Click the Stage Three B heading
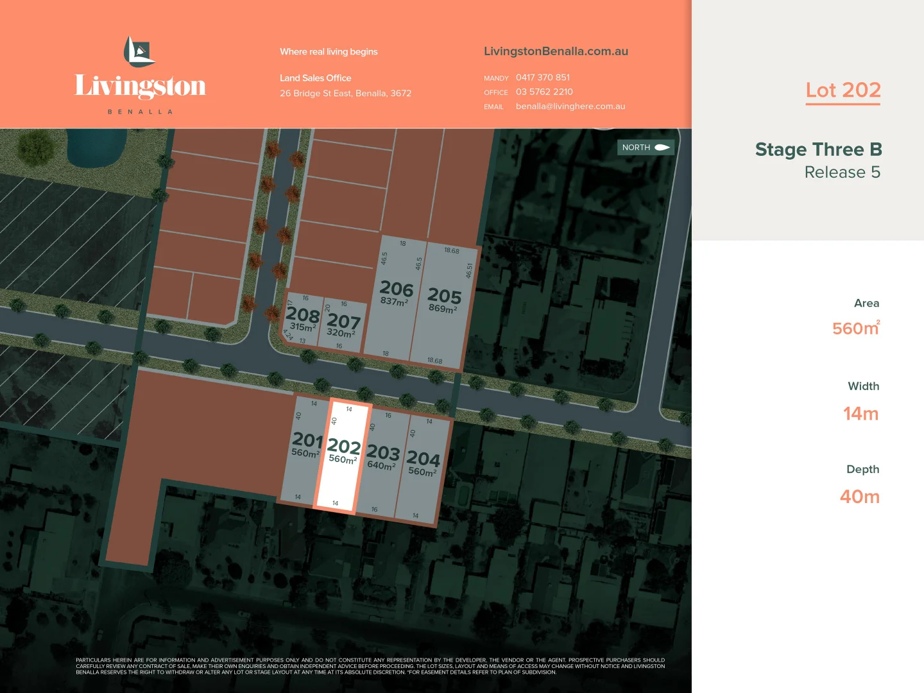The image size is (924, 693). pos(818,150)
